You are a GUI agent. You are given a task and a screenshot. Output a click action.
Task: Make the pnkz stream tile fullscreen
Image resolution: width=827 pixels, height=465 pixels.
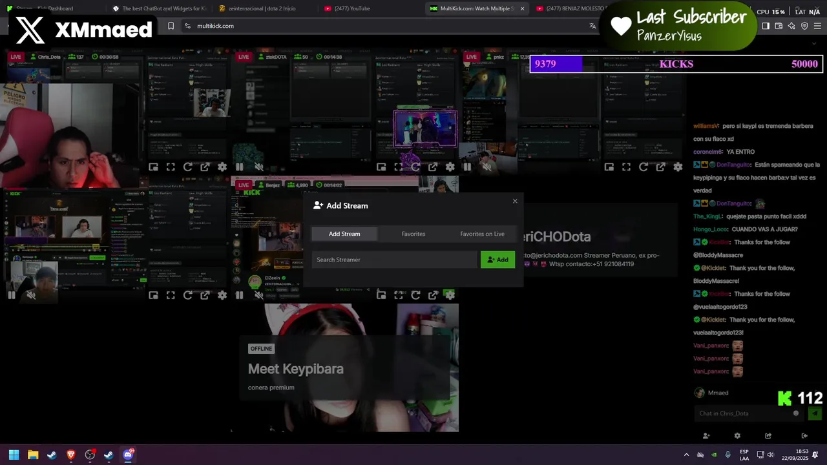tap(626, 167)
